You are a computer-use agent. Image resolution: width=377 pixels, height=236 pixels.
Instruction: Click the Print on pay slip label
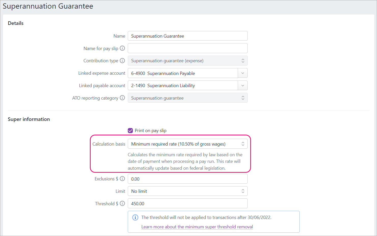click(151, 131)
